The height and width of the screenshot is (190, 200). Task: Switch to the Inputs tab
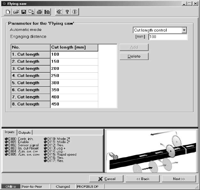click(x=10, y=132)
